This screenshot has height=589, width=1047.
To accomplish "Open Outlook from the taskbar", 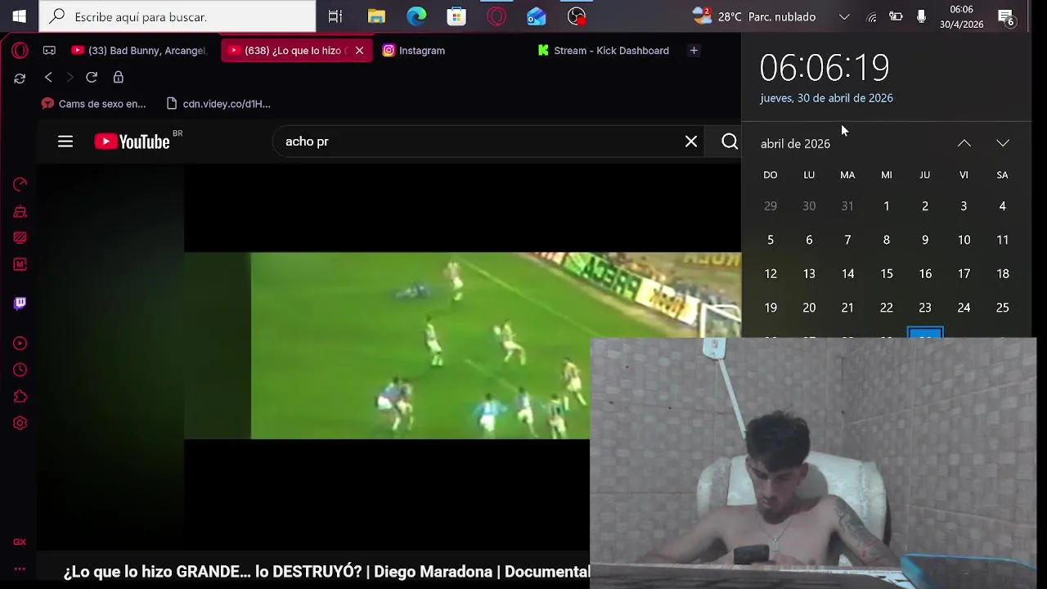I will (x=536, y=16).
